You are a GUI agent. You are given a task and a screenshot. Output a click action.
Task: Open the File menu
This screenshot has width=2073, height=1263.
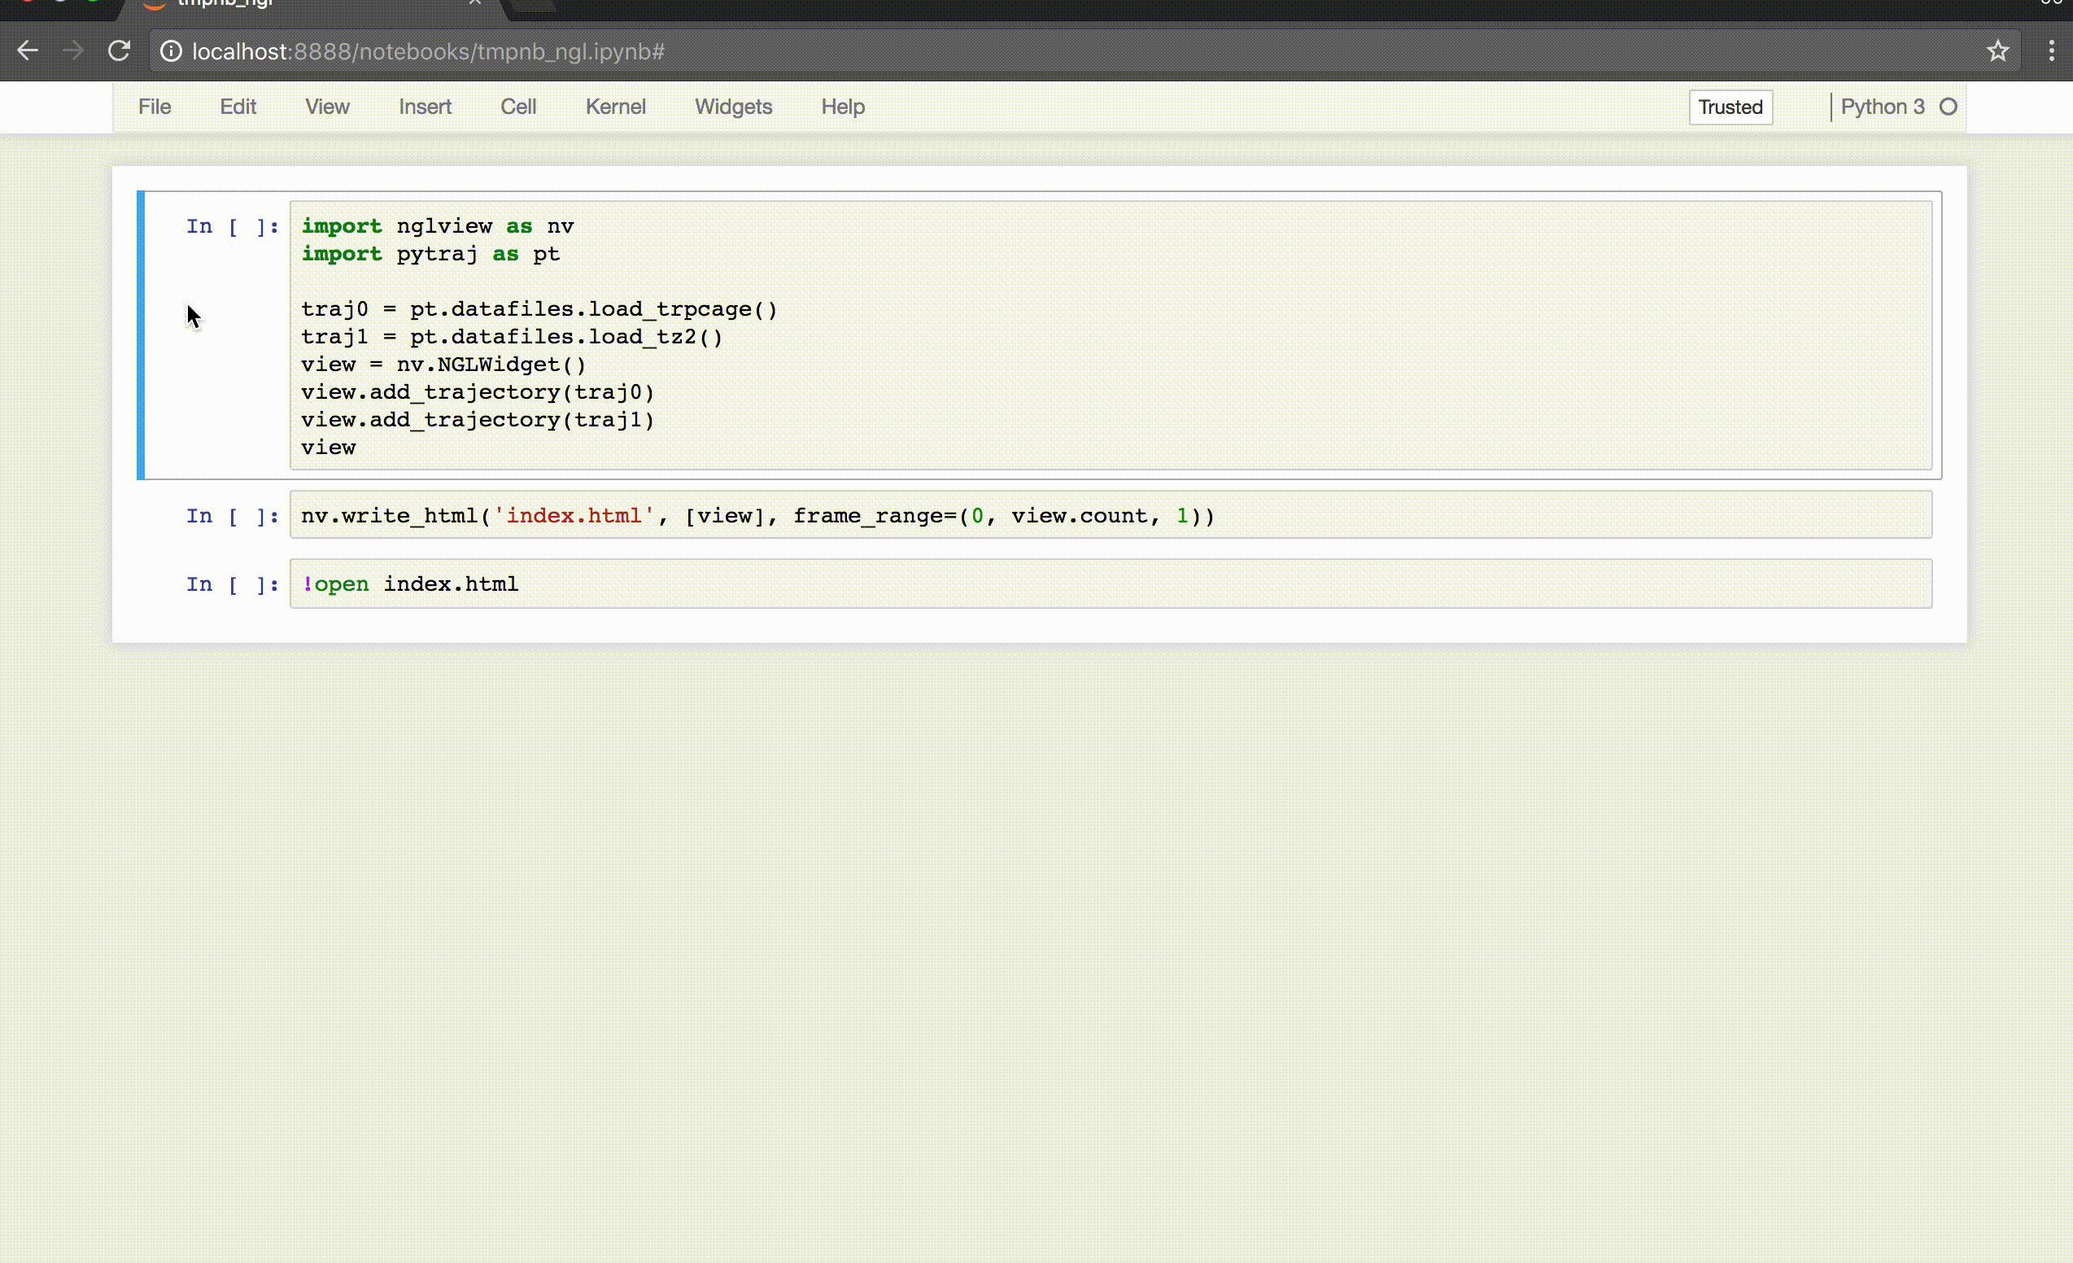pos(155,107)
